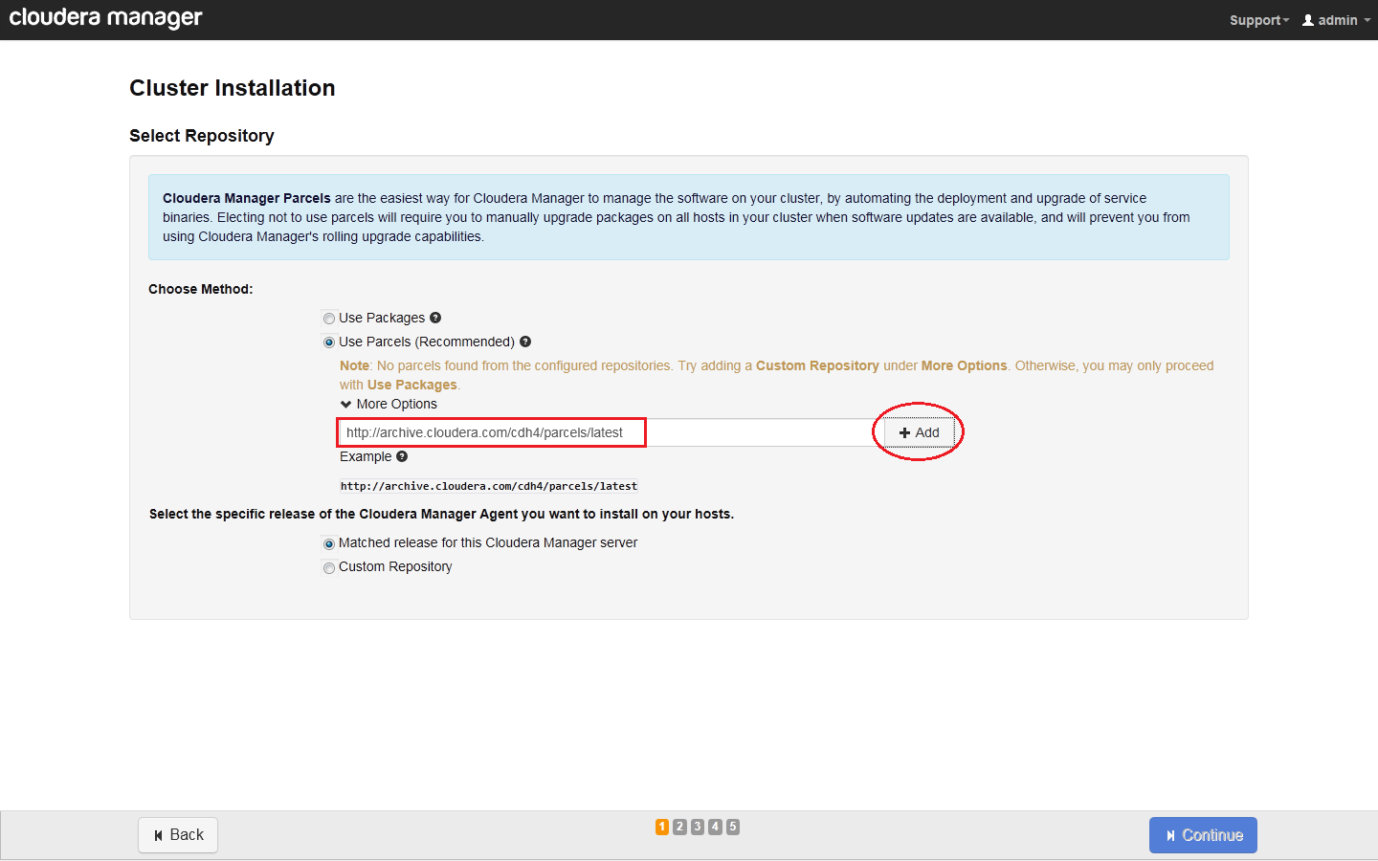
Task: Go to wizard step 4
Action: (x=715, y=827)
